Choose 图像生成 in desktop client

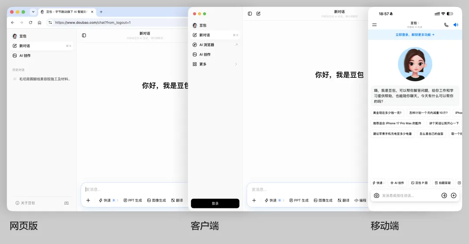pos(323,200)
